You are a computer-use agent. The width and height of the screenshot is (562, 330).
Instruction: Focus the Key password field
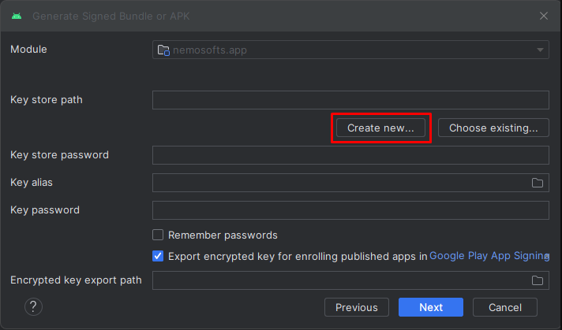[x=350, y=210]
